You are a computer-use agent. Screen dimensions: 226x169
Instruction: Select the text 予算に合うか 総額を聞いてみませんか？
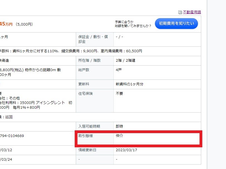133,24
